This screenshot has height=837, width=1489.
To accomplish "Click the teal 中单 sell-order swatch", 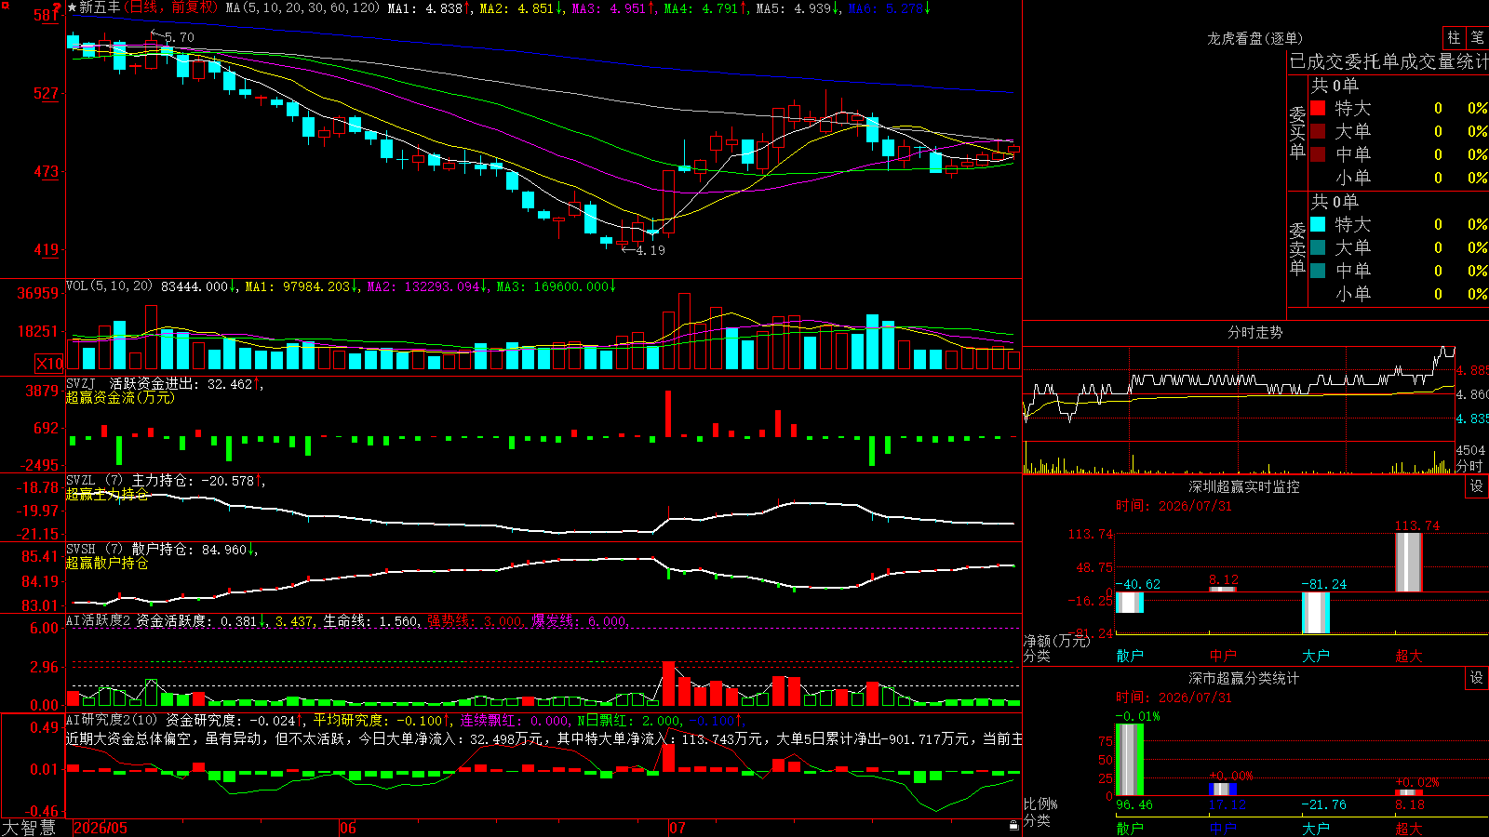I will 1318,271.
